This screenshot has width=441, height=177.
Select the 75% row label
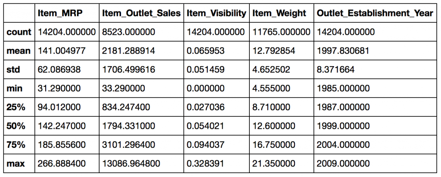pyautogui.click(x=16, y=145)
